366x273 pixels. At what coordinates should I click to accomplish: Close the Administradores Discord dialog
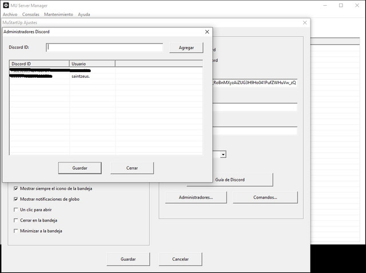click(x=207, y=31)
